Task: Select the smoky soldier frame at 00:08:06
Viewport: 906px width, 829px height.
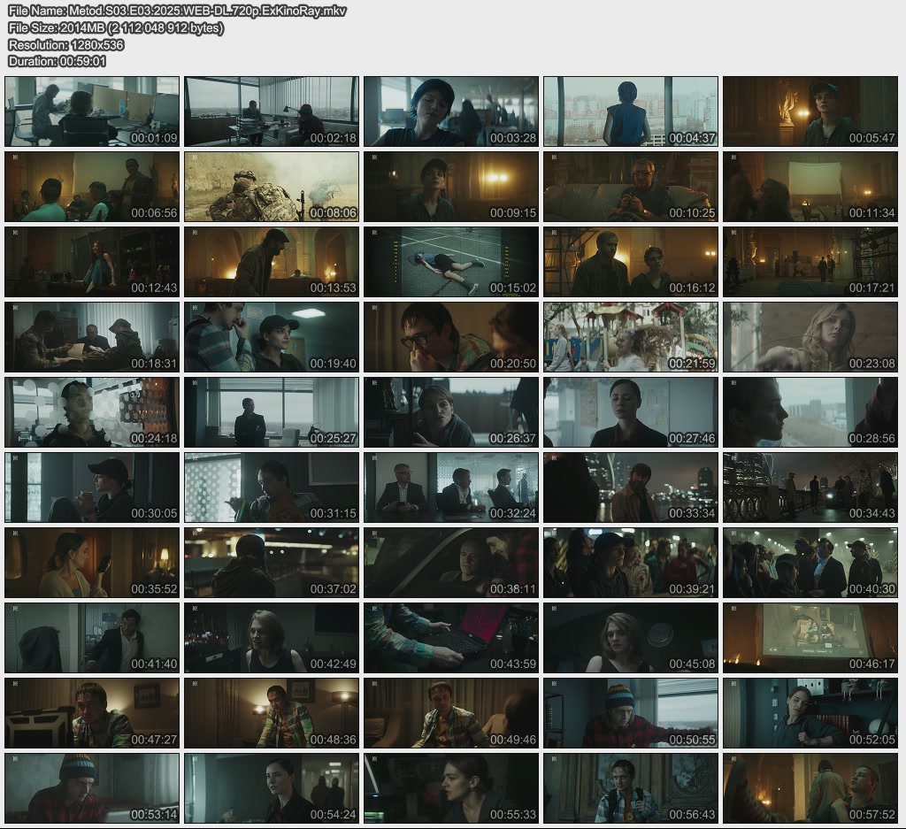Action: (x=272, y=187)
